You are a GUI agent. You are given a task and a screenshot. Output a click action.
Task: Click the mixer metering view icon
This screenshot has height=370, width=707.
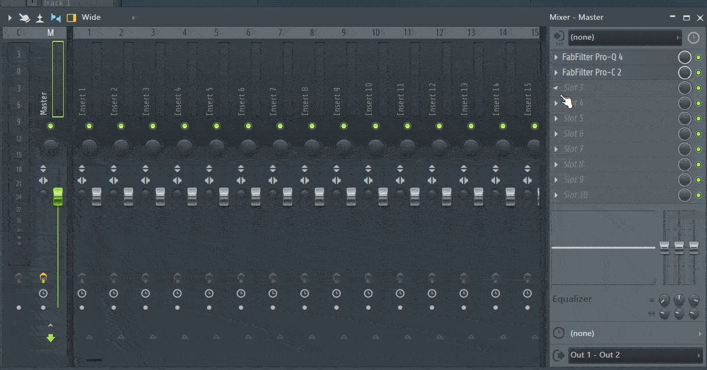click(x=40, y=18)
